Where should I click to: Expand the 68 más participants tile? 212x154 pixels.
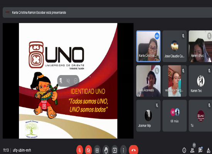coord(175,115)
